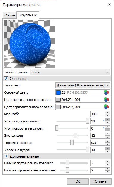This screenshot has width=114, height=187.
Task: Click Блик на горизонтальном волокне slider handle
Action: tap(67, 170)
